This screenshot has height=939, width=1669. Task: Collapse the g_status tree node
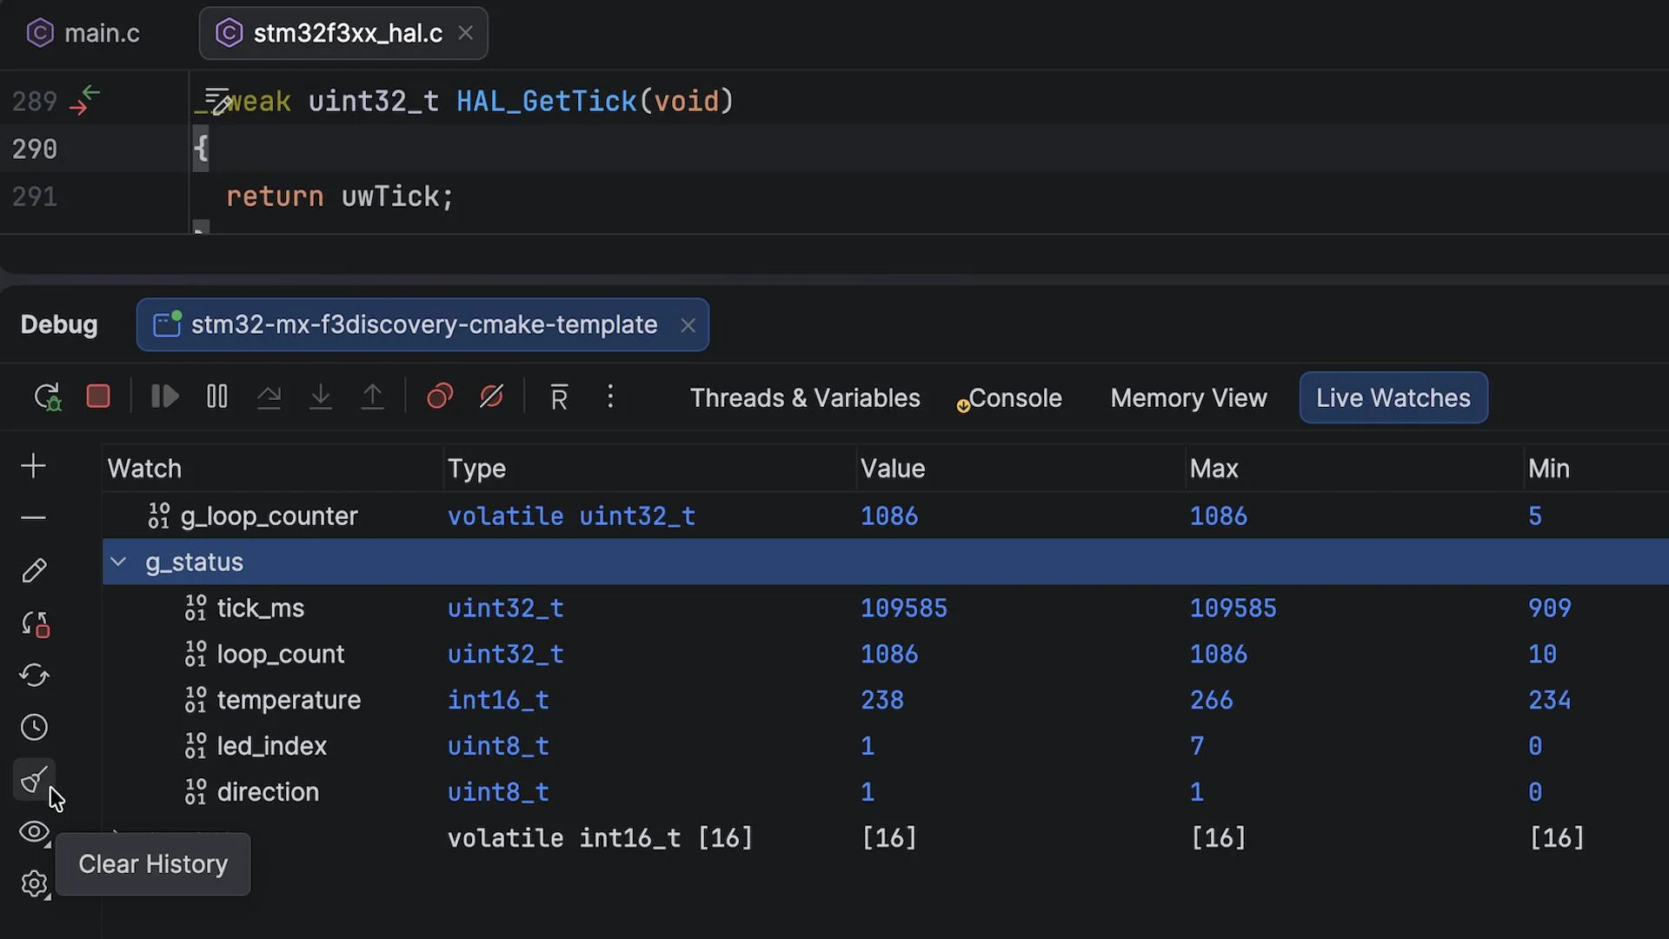(x=118, y=562)
